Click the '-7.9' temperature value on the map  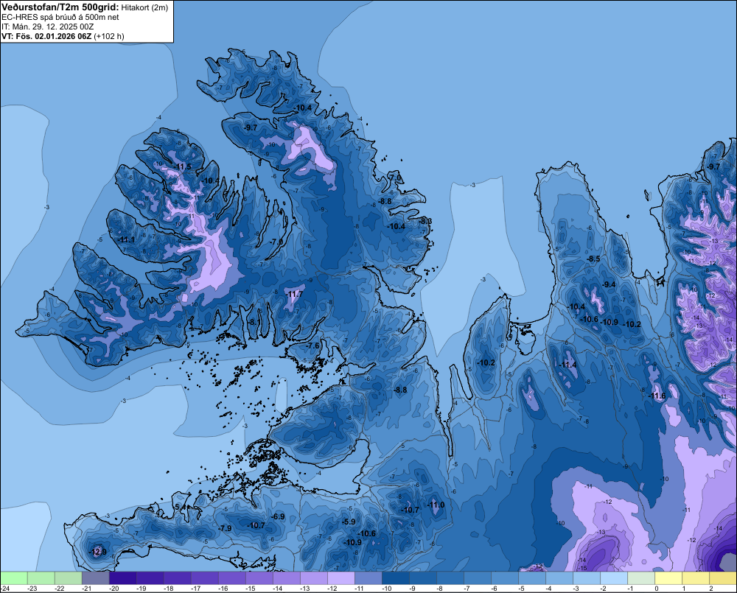[x=225, y=528]
